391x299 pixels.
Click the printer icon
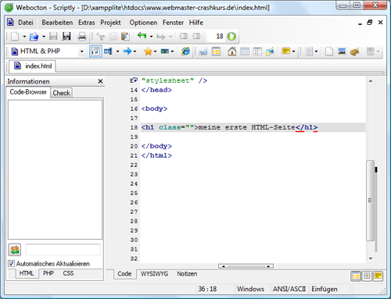[x=82, y=37]
